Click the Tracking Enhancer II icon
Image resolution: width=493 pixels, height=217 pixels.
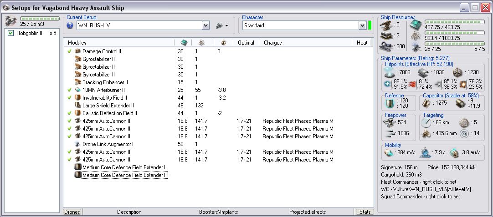tap(77, 82)
